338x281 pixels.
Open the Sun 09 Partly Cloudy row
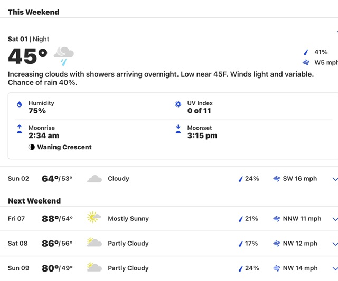pyautogui.click(x=169, y=268)
